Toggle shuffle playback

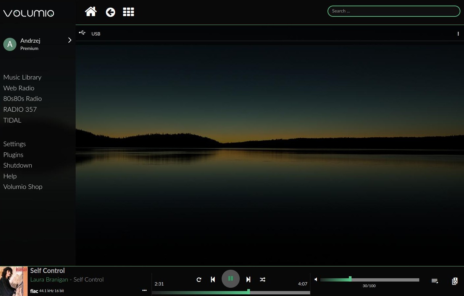(262, 280)
